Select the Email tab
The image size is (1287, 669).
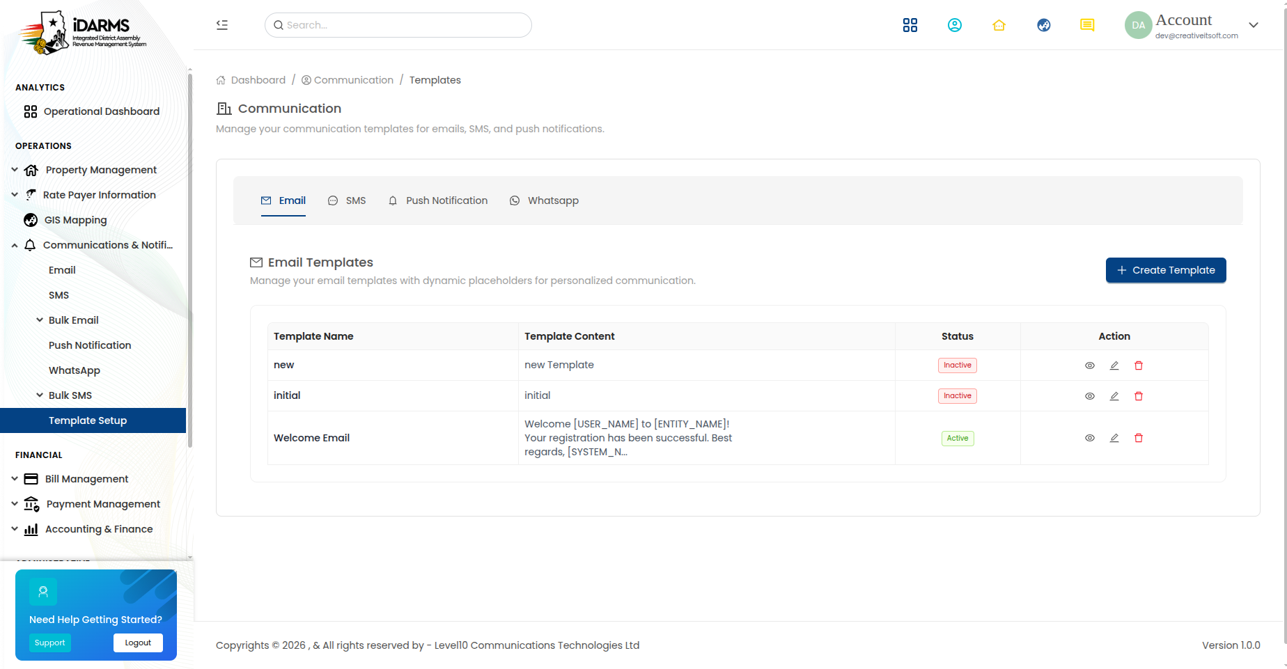coord(283,200)
